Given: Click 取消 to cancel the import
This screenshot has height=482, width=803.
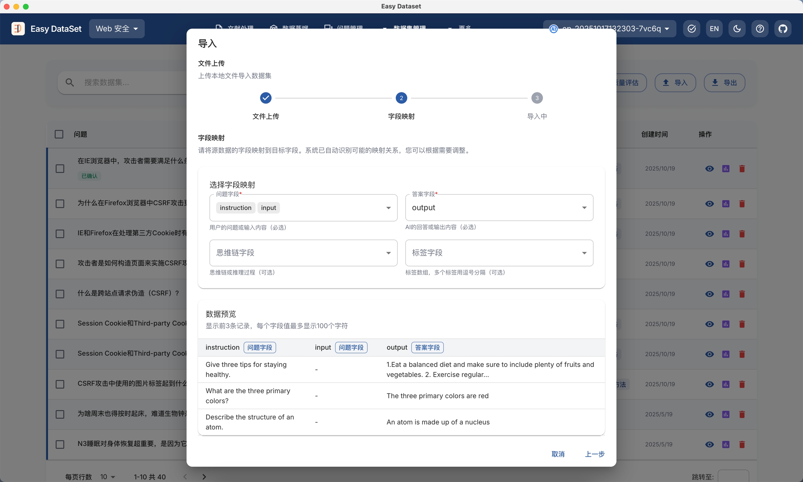Looking at the screenshot, I should coord(558,454).
